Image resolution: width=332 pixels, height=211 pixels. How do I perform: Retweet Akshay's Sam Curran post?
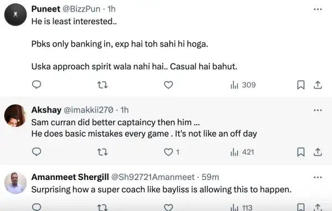[102, 152]
